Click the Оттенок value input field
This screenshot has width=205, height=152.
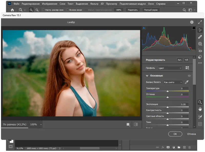click(x=184, y=94)
